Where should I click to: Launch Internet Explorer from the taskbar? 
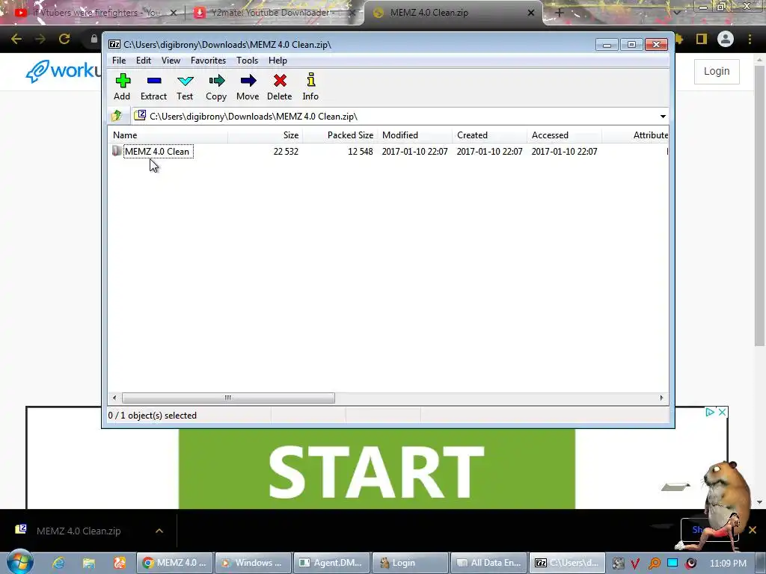[58, 563]
